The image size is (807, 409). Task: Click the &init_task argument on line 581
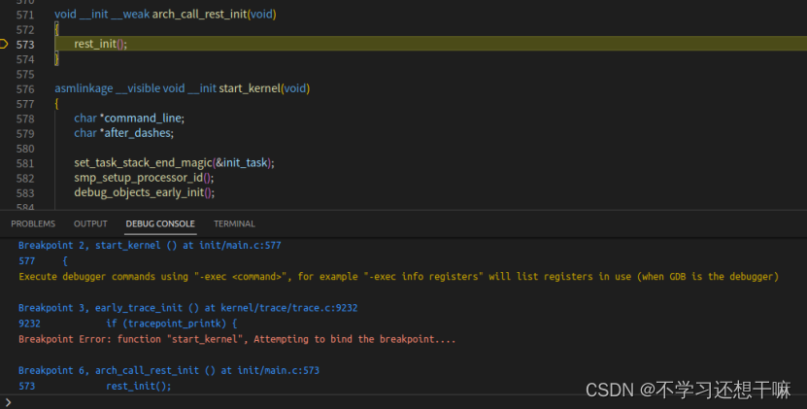tap(242, 163)
